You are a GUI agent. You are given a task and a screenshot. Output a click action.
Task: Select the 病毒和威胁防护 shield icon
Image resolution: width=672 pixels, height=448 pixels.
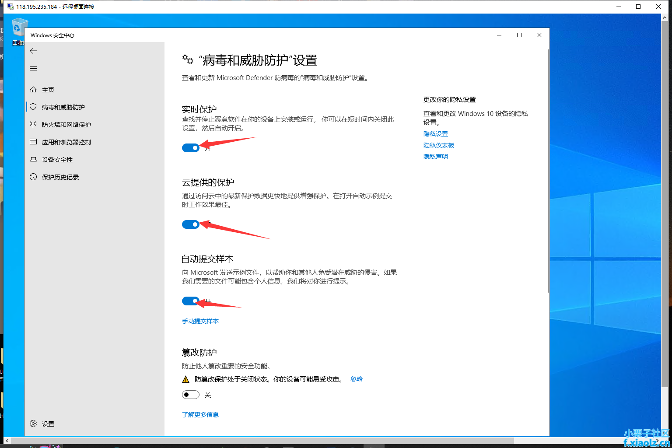33,107
